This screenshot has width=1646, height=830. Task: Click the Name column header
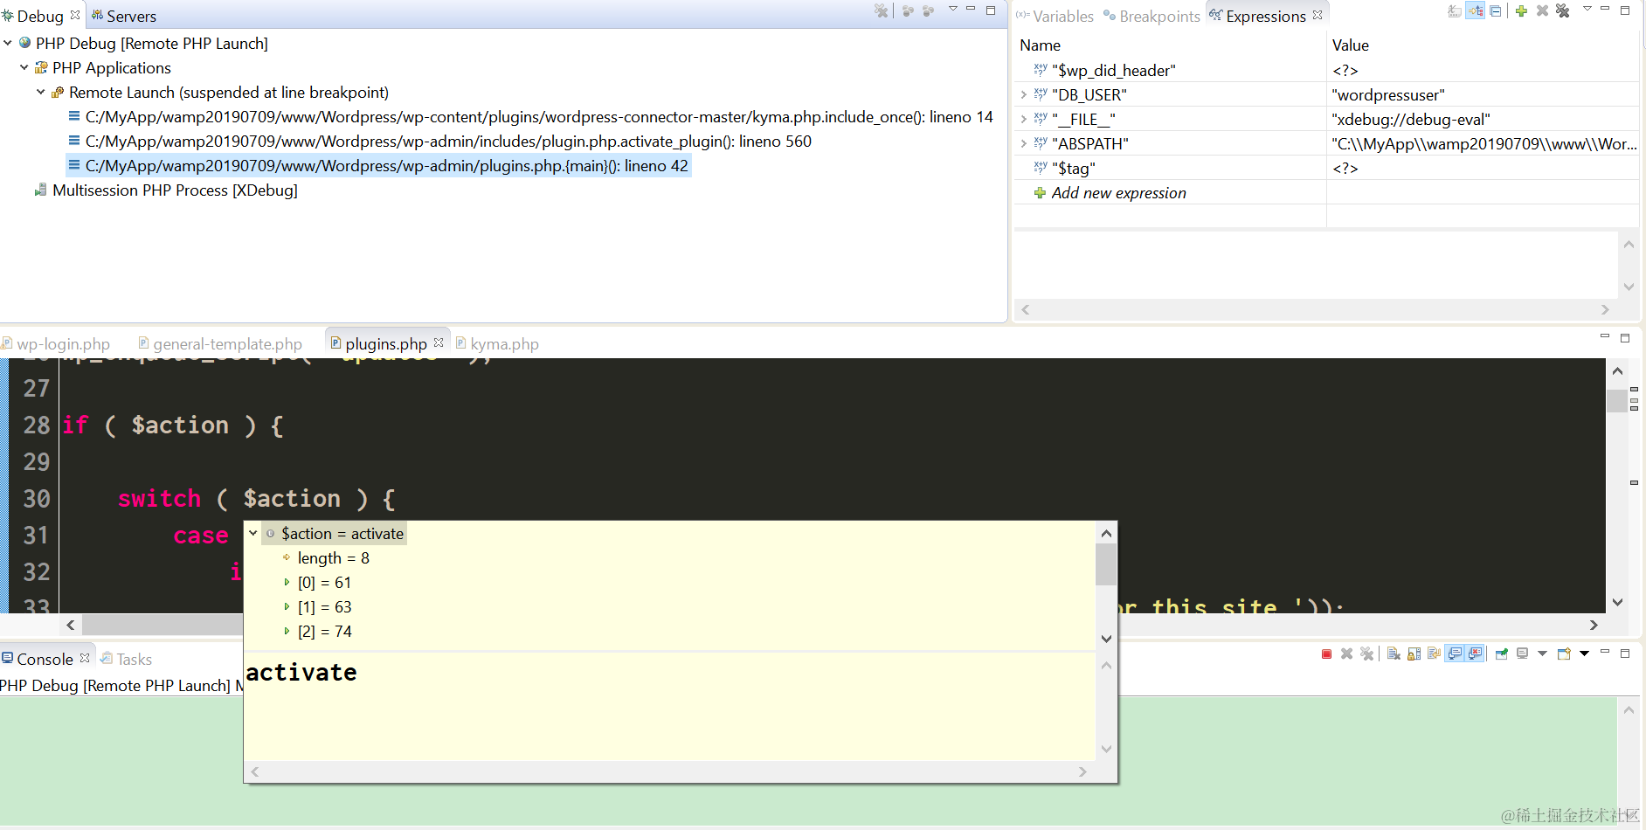point(1041,45)
